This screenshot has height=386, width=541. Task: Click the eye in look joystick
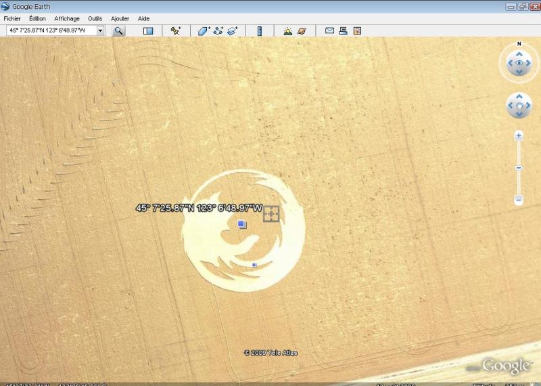[519, 63]
